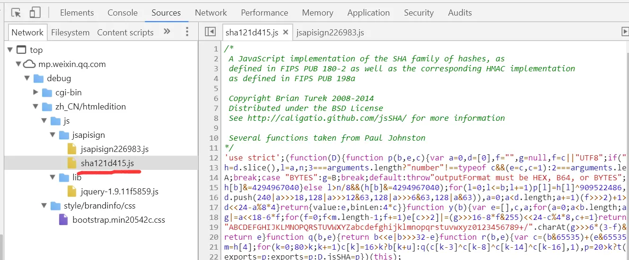Open the Audits tab
This screenshot has width=629, height=260.
pyautogui.click(x=460, y=13)
